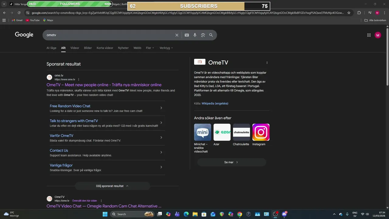Open the Instagram related search thumbnail
Screen dimensions: 389x219
(x=261, y=132)
